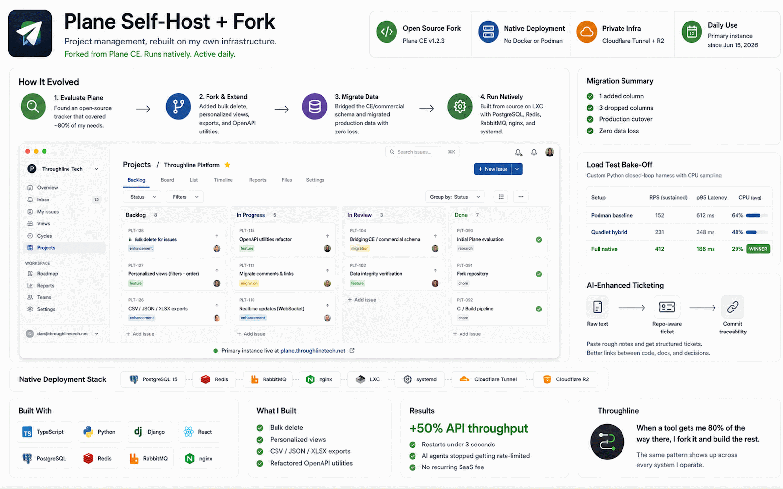Viewport: 783px width, 489px height.
Task: Click the Quadlet hybrid CPU bar
Action: click(757, 232)
